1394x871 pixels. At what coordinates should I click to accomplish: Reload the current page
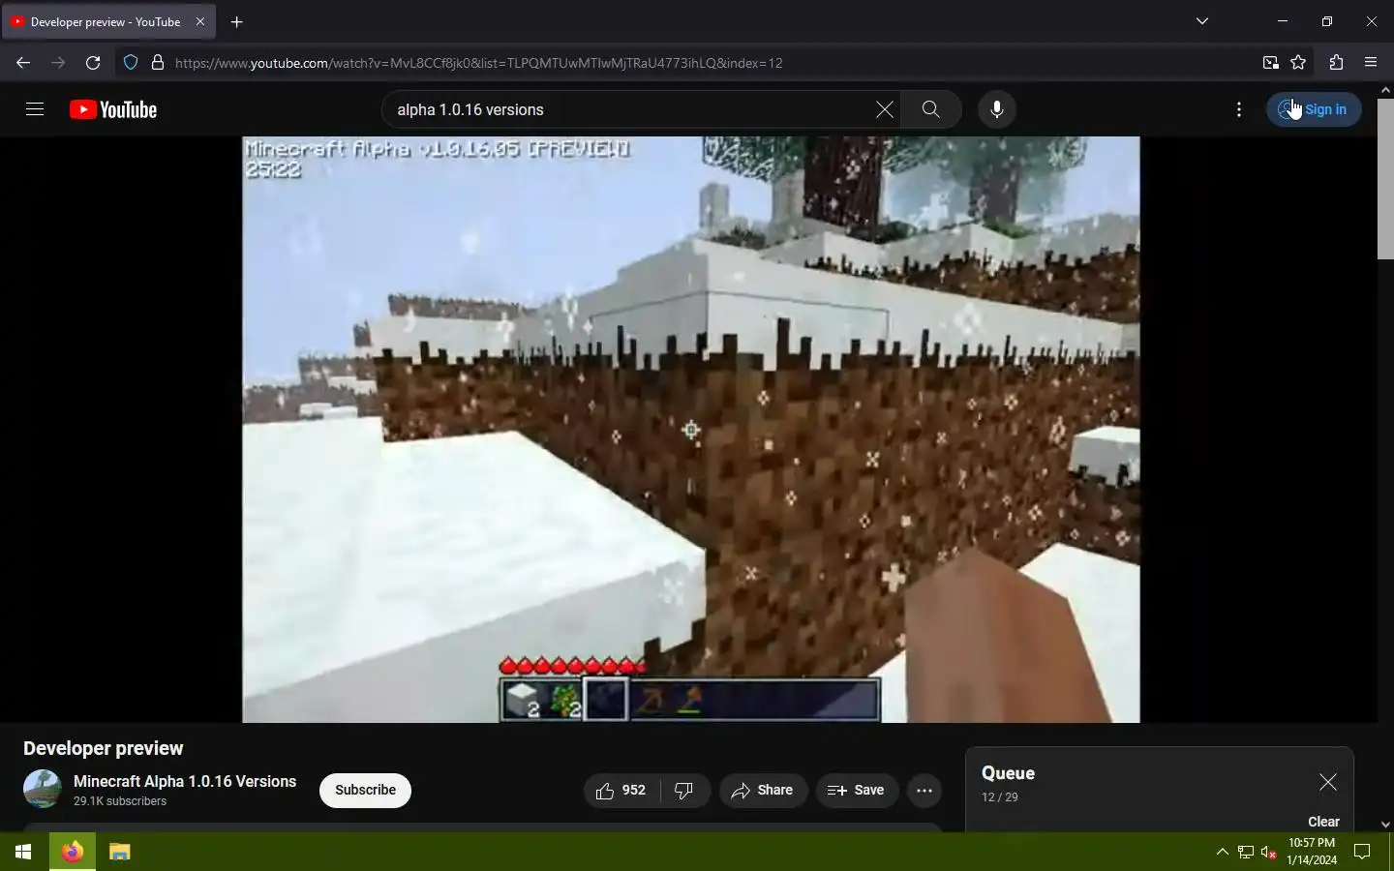coord(93,63)
